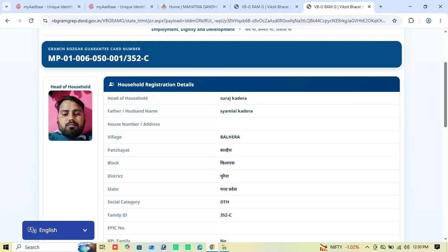Select the name 'suraj kadera'
This screenshot has width=448, height=252.
tap(234, 98)
